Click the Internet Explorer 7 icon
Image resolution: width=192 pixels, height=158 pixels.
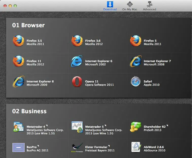coord(136,61)
